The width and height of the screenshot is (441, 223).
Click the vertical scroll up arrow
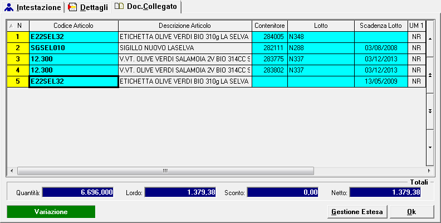tap(430, 38)
